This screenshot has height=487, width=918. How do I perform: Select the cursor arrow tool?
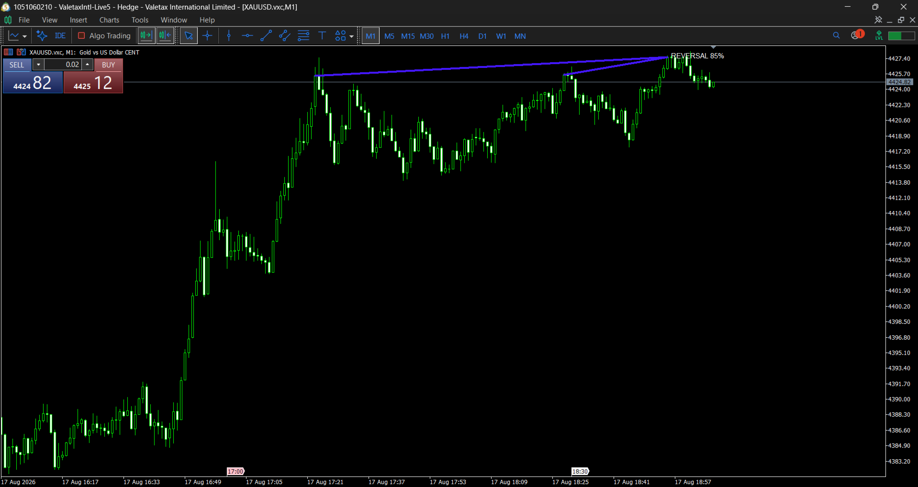click(x=189, y=36)
